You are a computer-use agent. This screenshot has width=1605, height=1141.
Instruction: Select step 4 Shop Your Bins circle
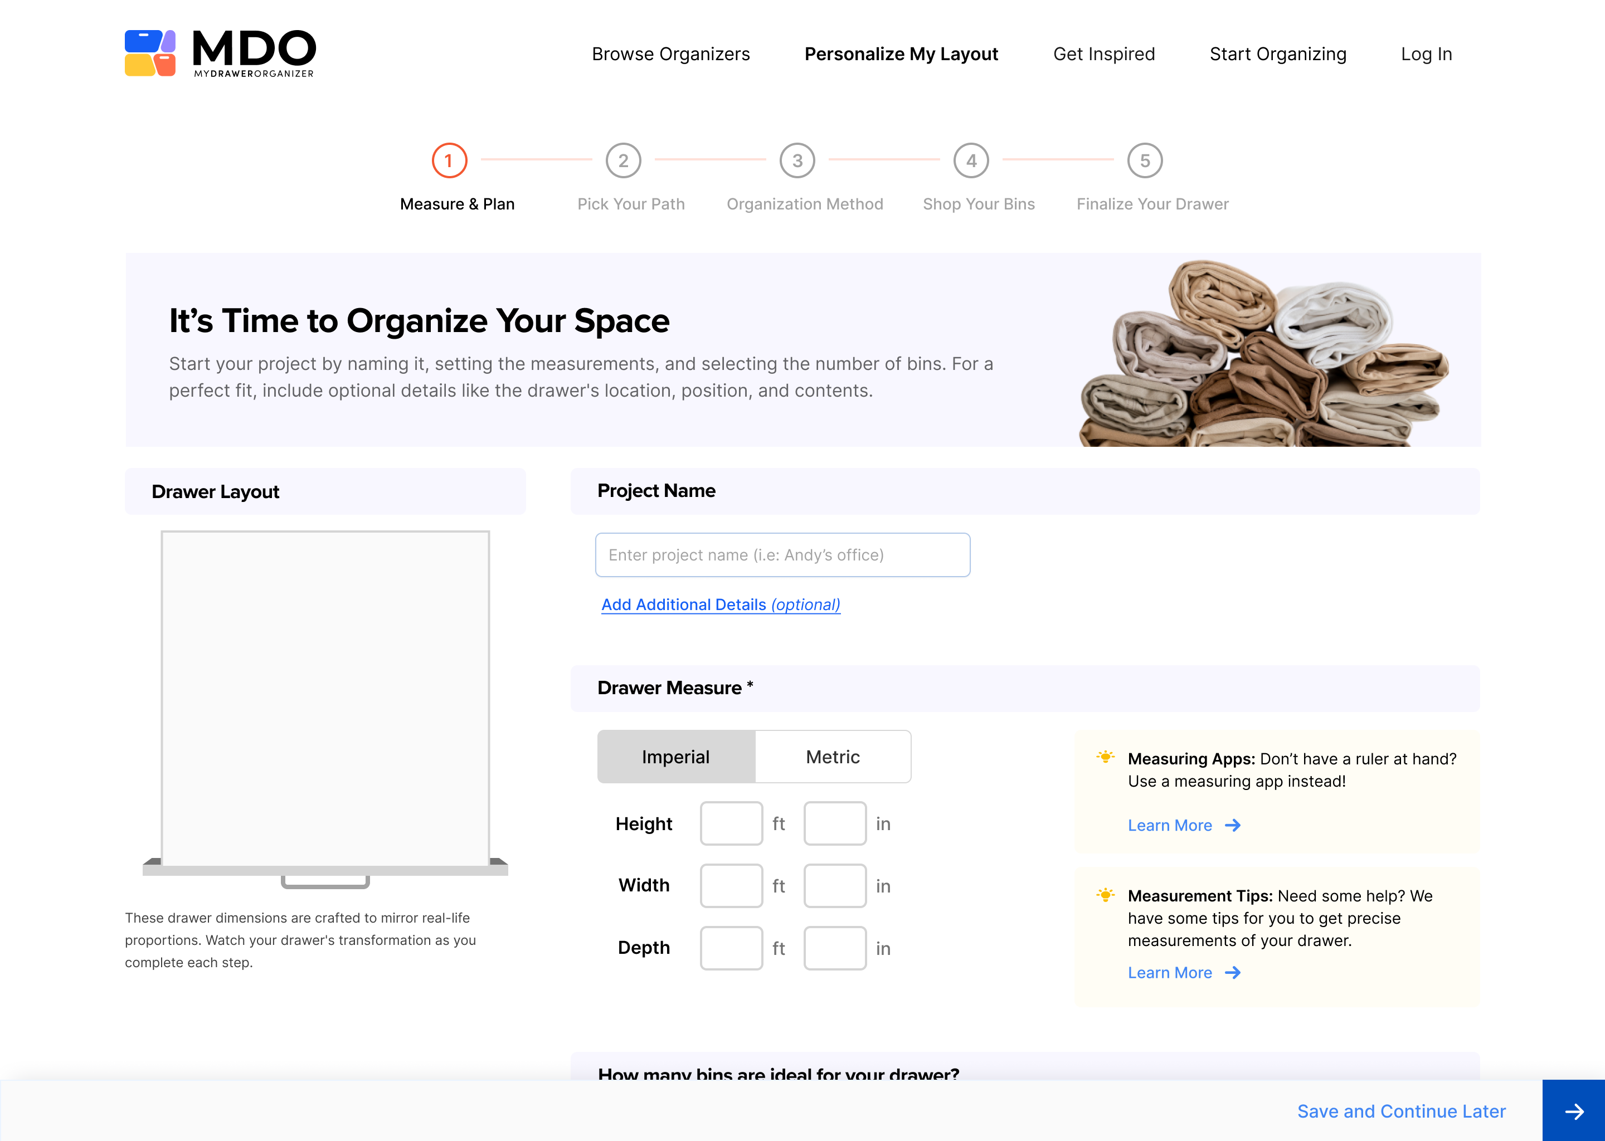(x=971, y=161)
